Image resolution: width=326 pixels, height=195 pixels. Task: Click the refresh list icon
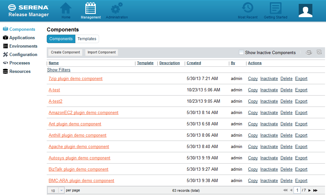[x=319, y=52]
